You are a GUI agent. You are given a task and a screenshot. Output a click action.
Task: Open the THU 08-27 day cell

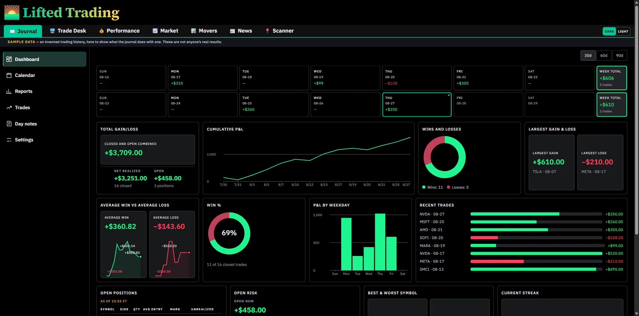point(417,104)
